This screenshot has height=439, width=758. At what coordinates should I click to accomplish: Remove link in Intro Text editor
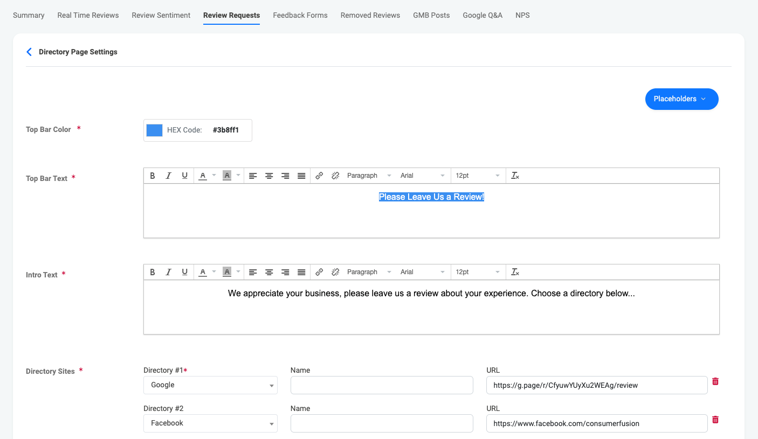[x=335, y=272]
